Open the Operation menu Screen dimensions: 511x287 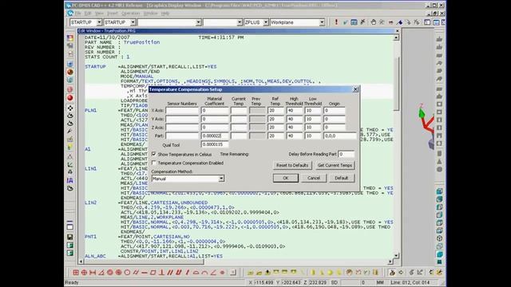[130, 14]
